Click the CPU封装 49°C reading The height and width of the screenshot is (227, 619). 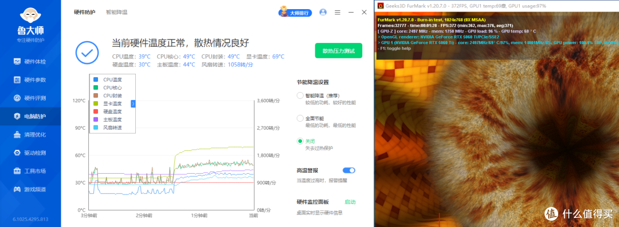point(221,57)
